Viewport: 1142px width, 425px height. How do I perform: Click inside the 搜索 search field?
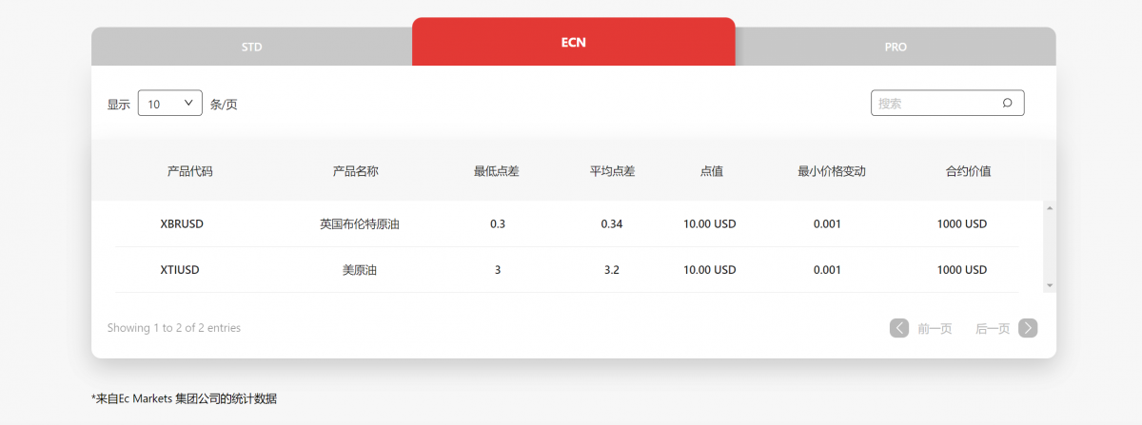click(933, 104)
